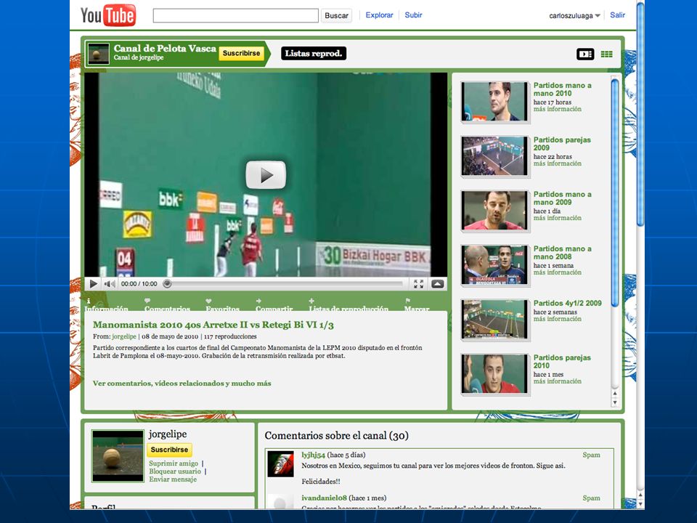Switch to grid view icon

607,54
